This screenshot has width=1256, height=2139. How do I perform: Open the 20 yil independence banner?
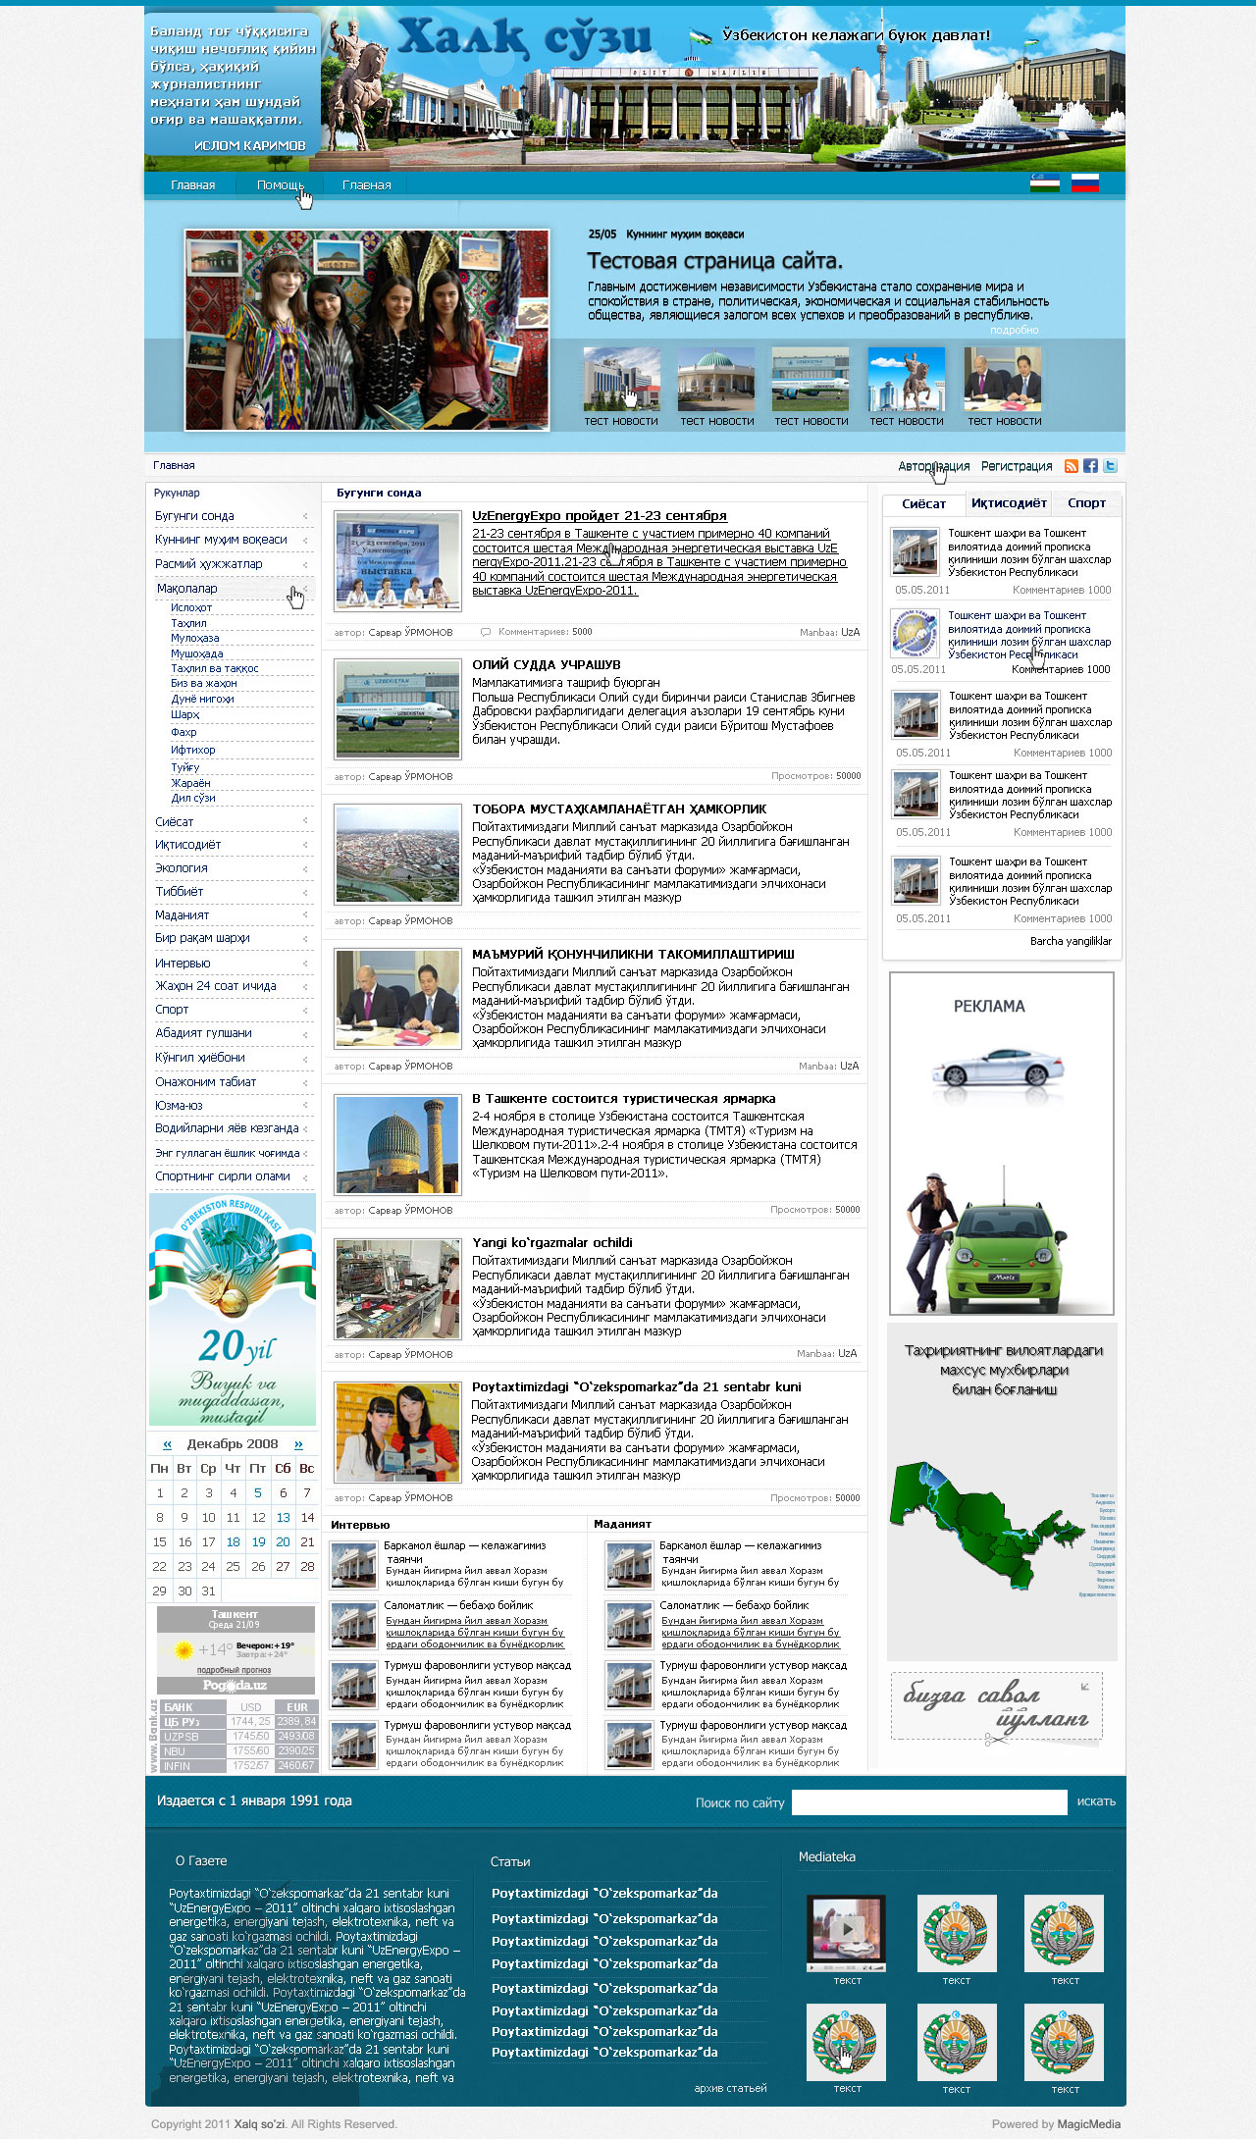tap(233, 1310)
